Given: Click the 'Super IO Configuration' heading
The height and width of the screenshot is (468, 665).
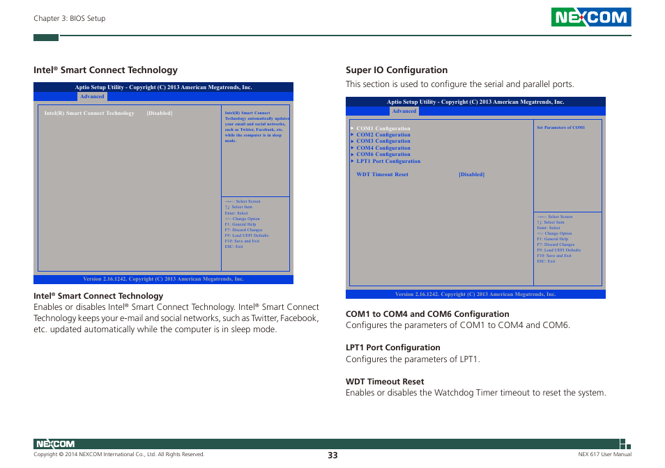Looking at the screenshot, I should tap(397, 70).
